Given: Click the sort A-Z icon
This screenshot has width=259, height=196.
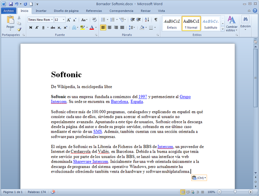Looking at the screenshot, I should (x=147, y=20).
